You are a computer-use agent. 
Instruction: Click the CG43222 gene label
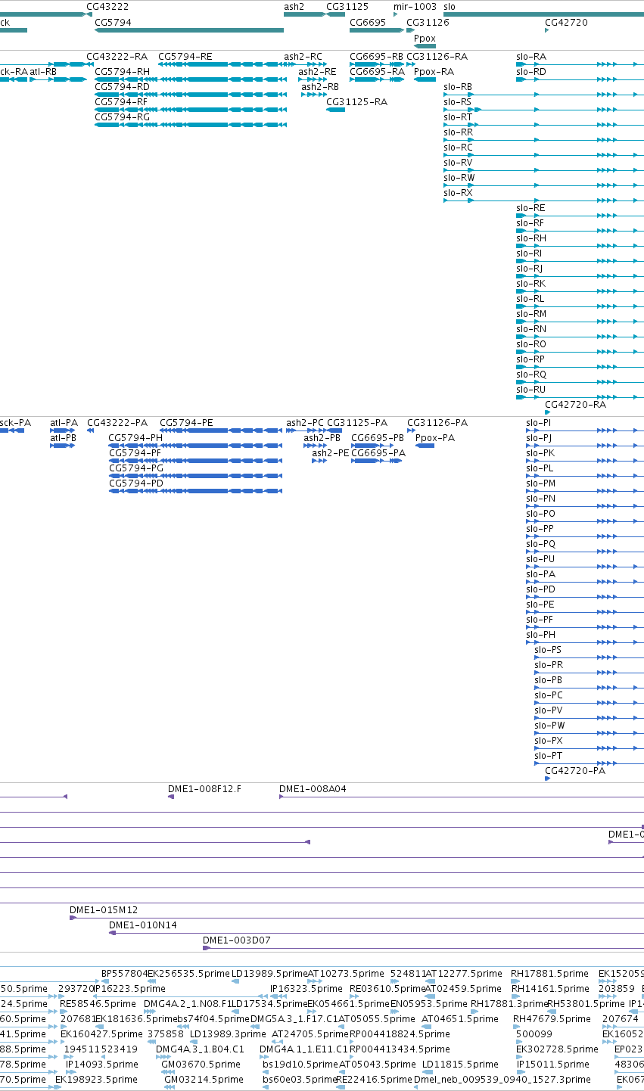click(x=107, y=7)
